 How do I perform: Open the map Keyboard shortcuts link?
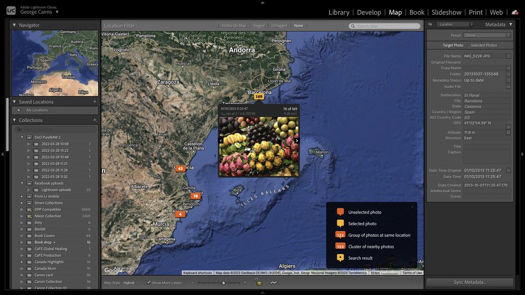coord(197,273)
